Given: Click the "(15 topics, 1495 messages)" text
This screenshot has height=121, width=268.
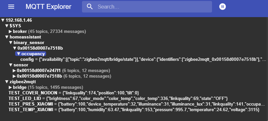Looking at the screenshot, I should (x=56, y=87).
